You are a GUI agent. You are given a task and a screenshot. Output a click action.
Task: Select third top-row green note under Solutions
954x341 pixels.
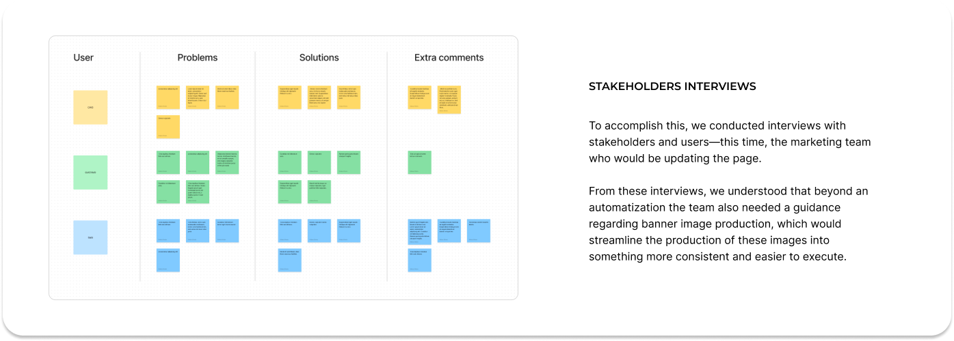[x=349, y=162]
